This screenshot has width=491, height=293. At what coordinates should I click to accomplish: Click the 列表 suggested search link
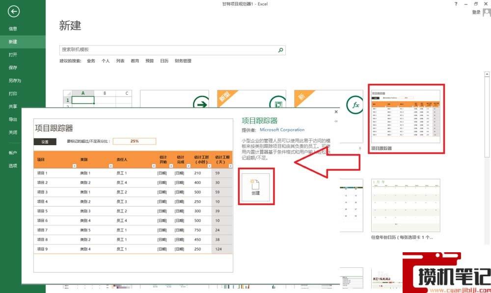coord(120,61)
